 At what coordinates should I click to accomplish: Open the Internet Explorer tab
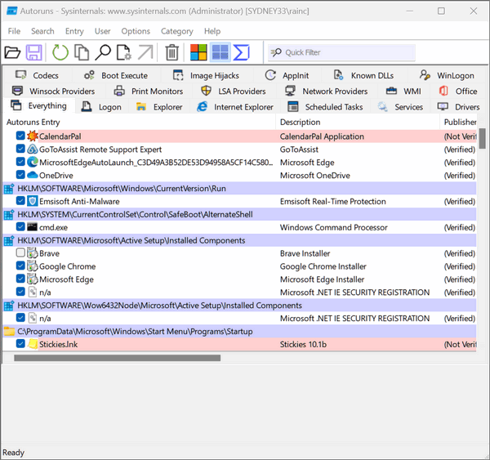pyautogui.click(x=235, y=107)
